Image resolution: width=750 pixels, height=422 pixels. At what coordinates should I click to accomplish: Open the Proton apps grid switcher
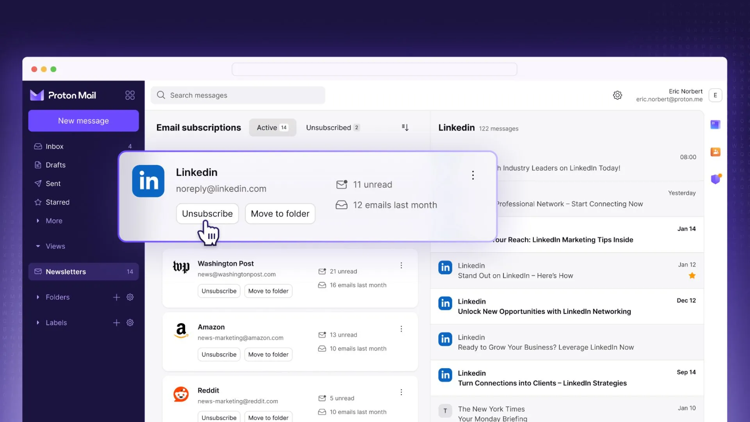130,95
